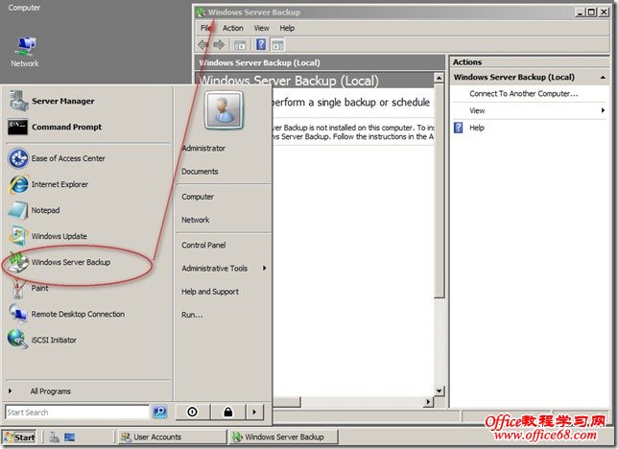Screen dimensions: 618x449
Task: Click Connect To Another Computer action
Action: [523, 94]
